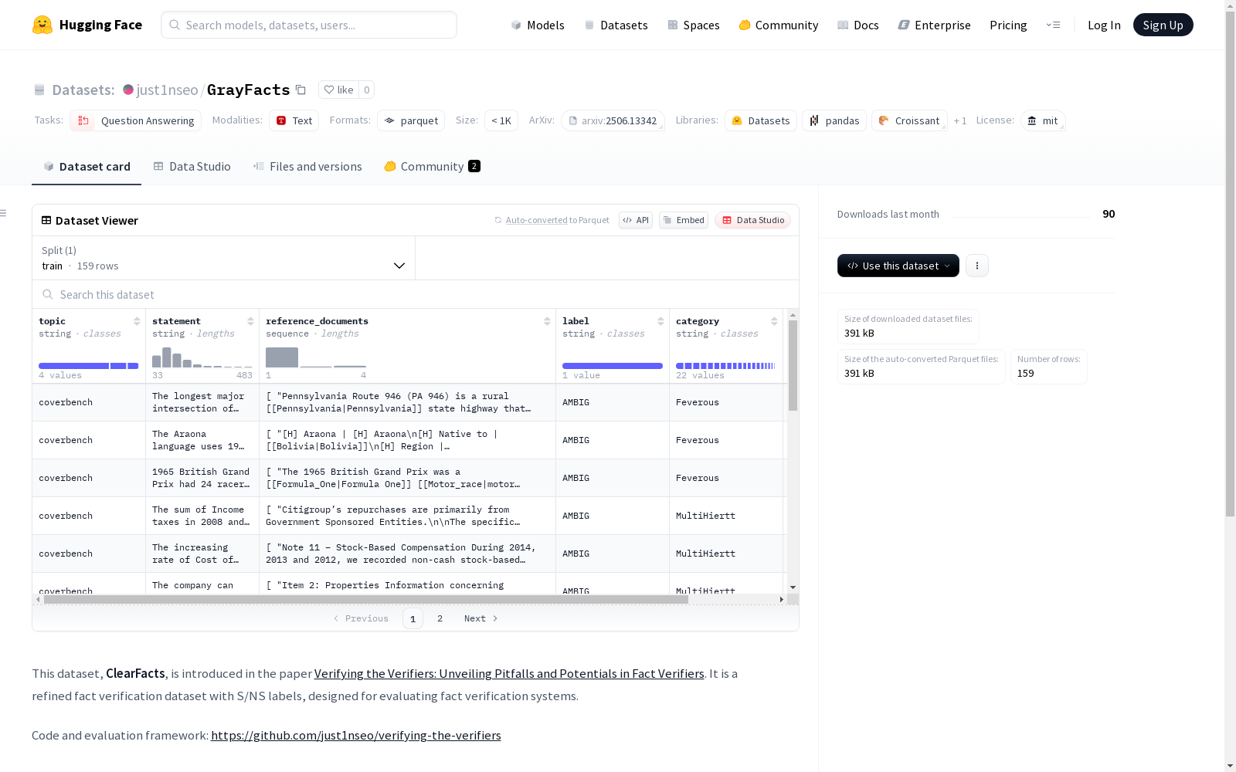Copy the dataset name with the copy icon
The width and height of the screenshot is (1236, 772).
click(x=301, y=90)
